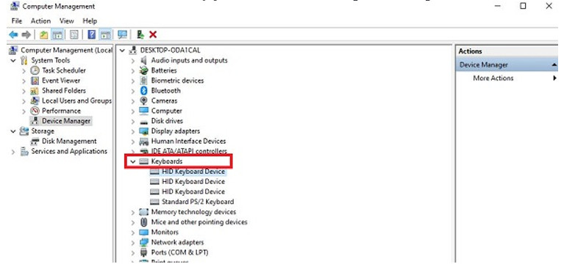Screen dimensions: 564x275
Task: Open the Properties toolbar icon
Action: (74, 34)
